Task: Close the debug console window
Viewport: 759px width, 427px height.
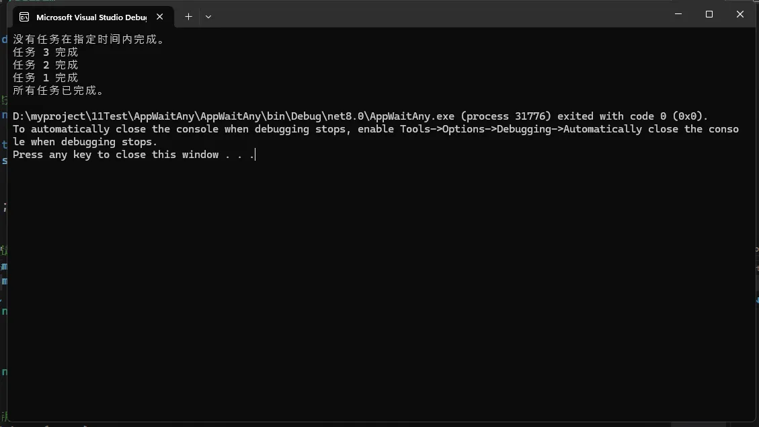Action: pos(740,14)
